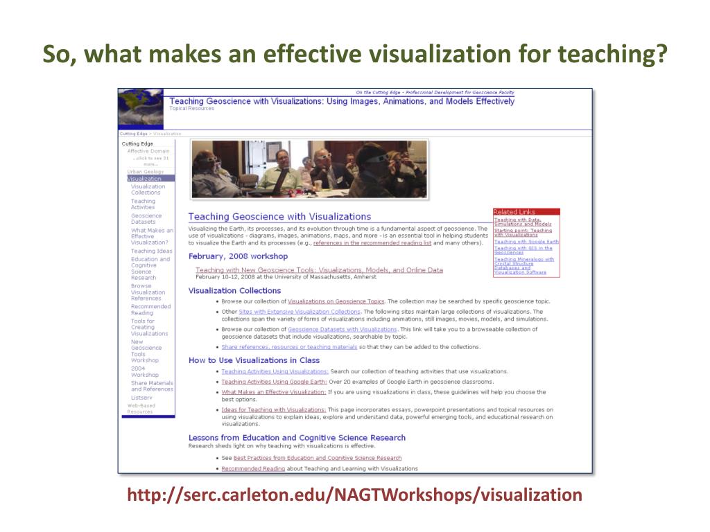710x532 pixels.
Task: Open sidebar 'Education and Cognitive Science Research'
Action: tap(150, 268)
